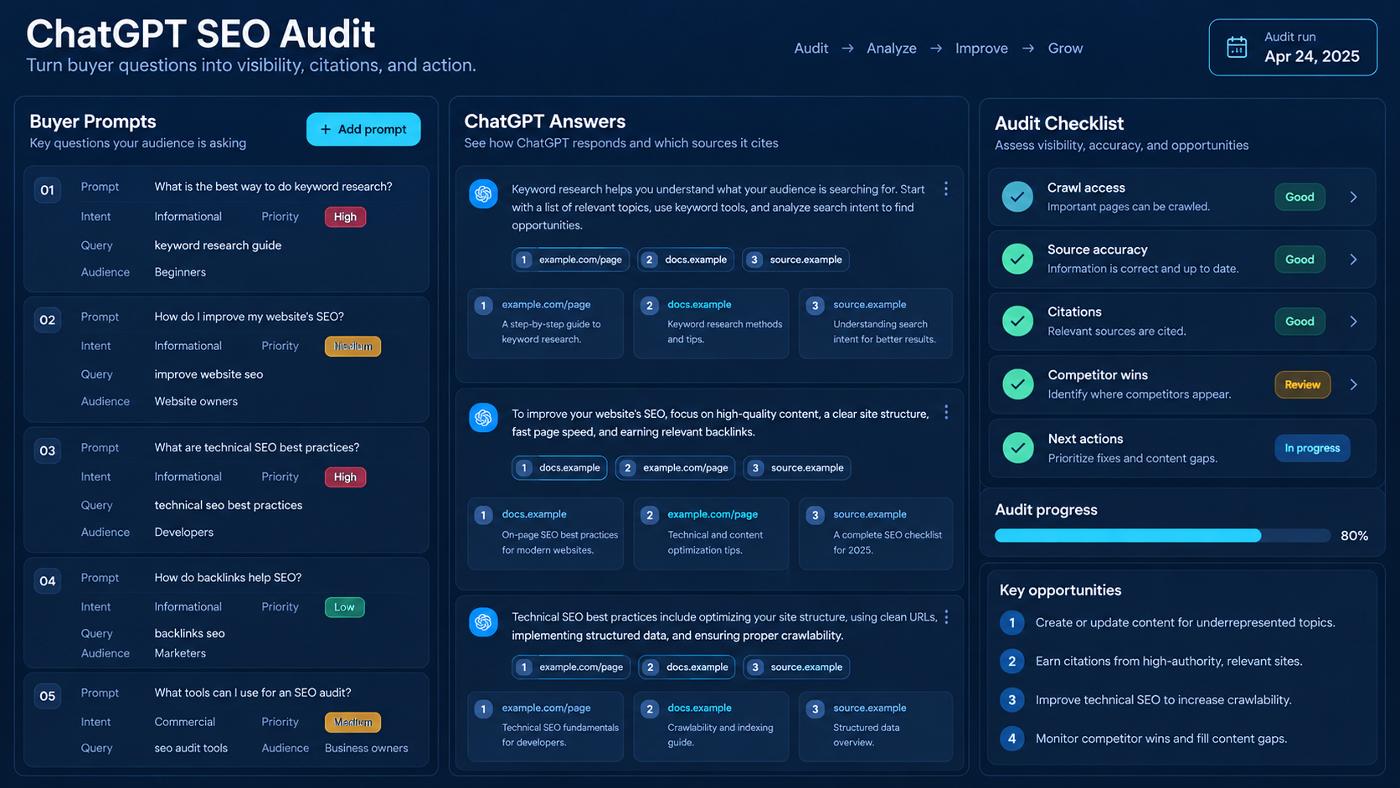This screenshot has height=788, width=1400.
Task: Click the Add prompt button
Action: pyautogui.click(x=363, y=129)
